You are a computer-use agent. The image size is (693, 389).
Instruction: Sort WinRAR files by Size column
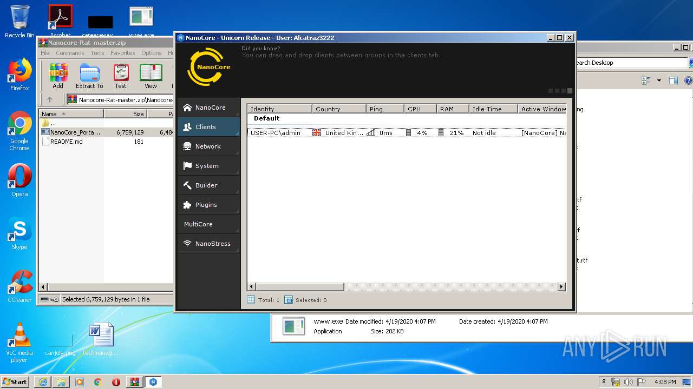coord(125,114)
